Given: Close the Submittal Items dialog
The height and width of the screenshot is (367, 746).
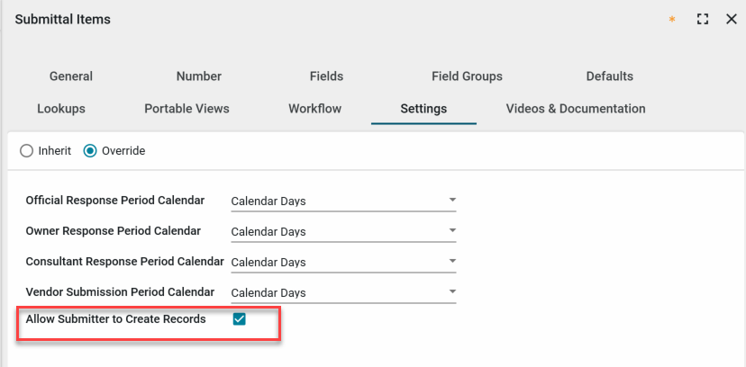Looking at the screenshot, I should (731, 19).
